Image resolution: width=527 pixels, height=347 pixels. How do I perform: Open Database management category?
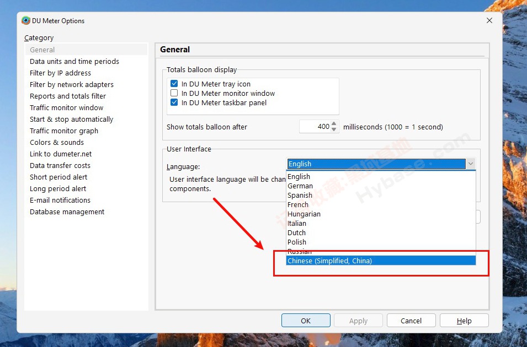pos(67,212)
